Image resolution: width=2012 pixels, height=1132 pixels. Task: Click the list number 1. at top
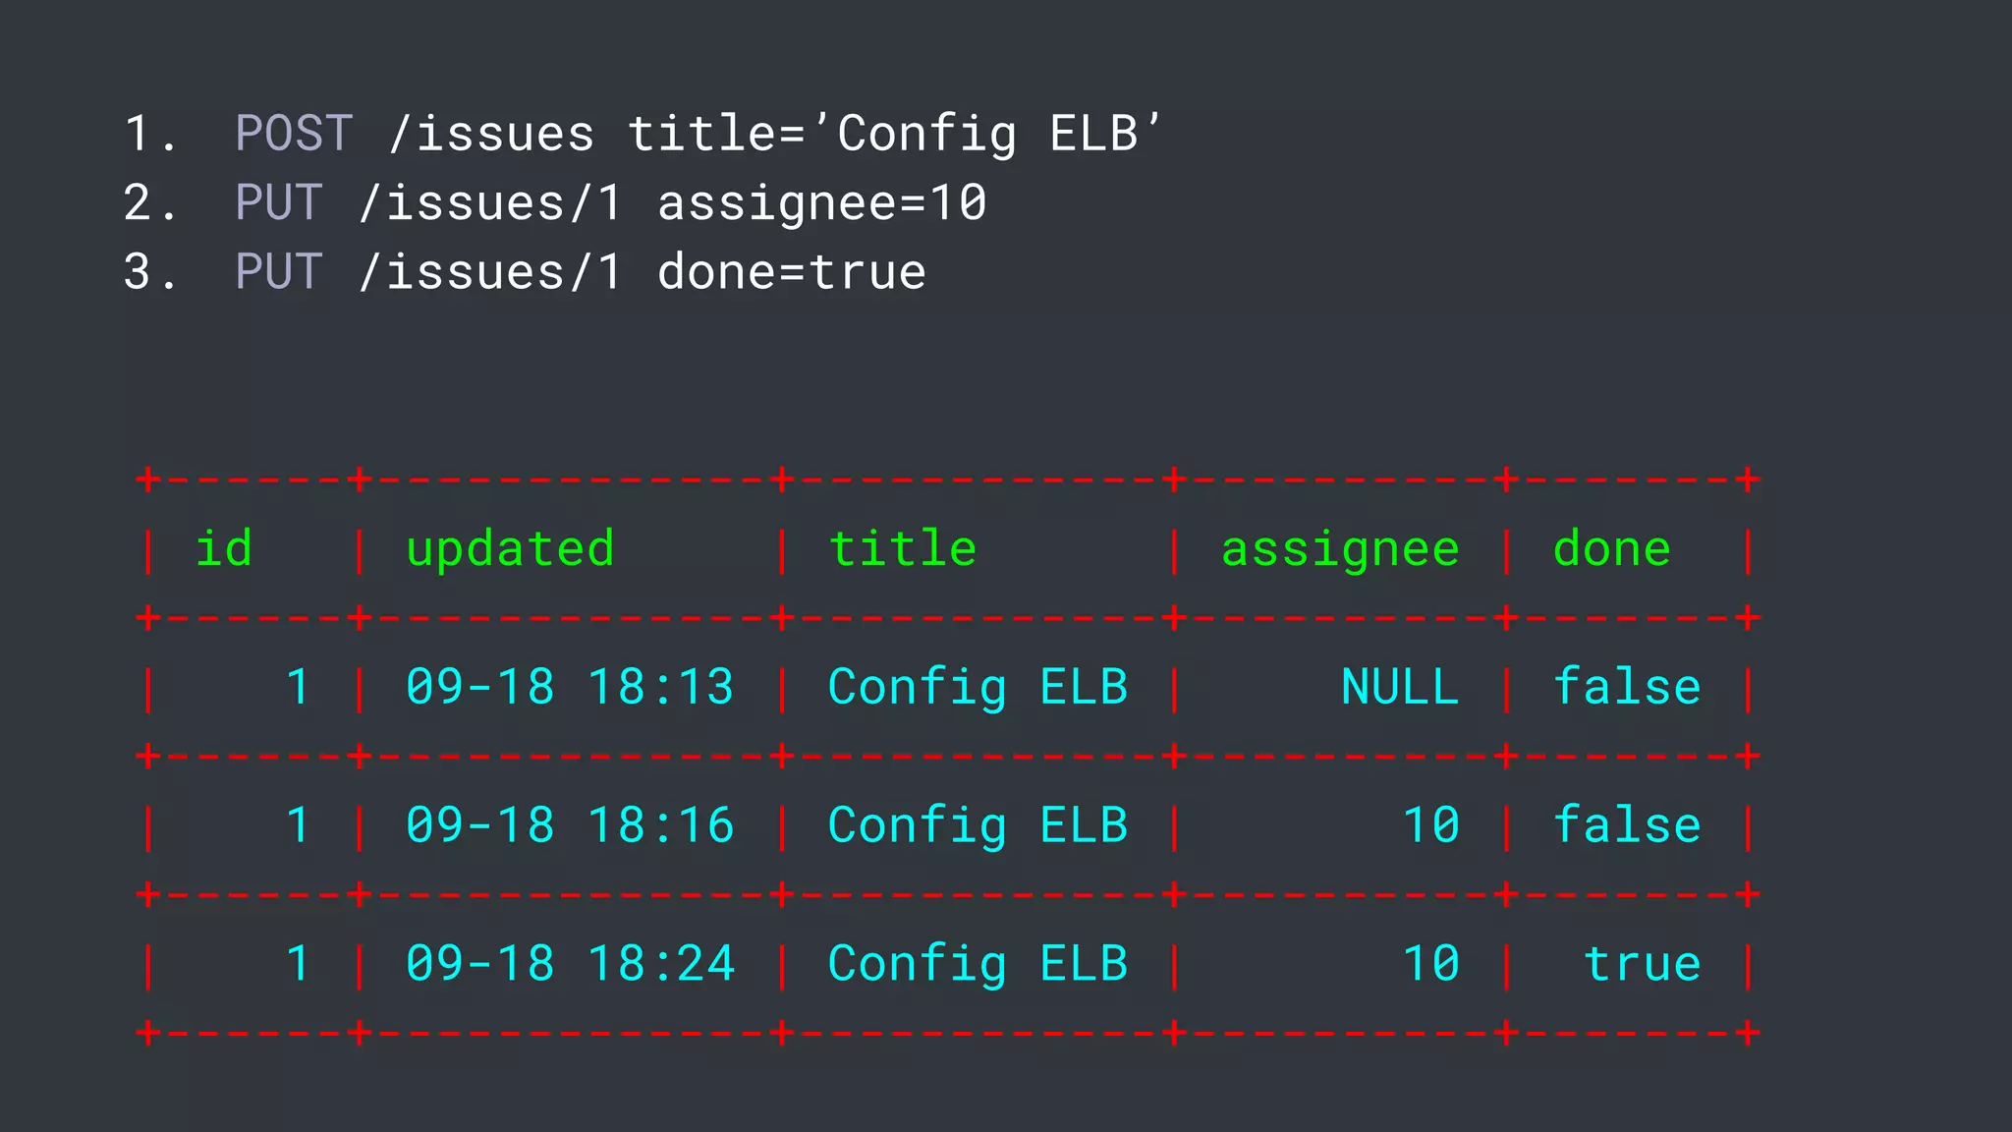point(150,133)
